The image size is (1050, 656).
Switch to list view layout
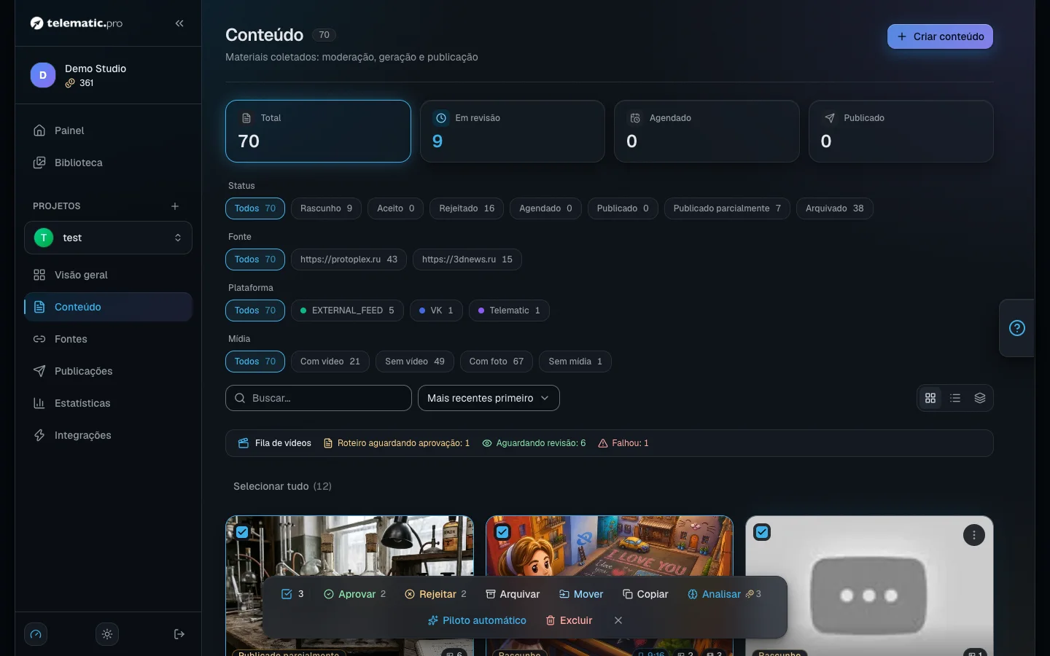955,398
